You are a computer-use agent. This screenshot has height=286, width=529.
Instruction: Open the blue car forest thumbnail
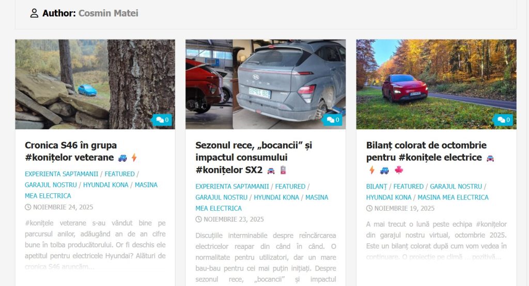click(95, 85)
